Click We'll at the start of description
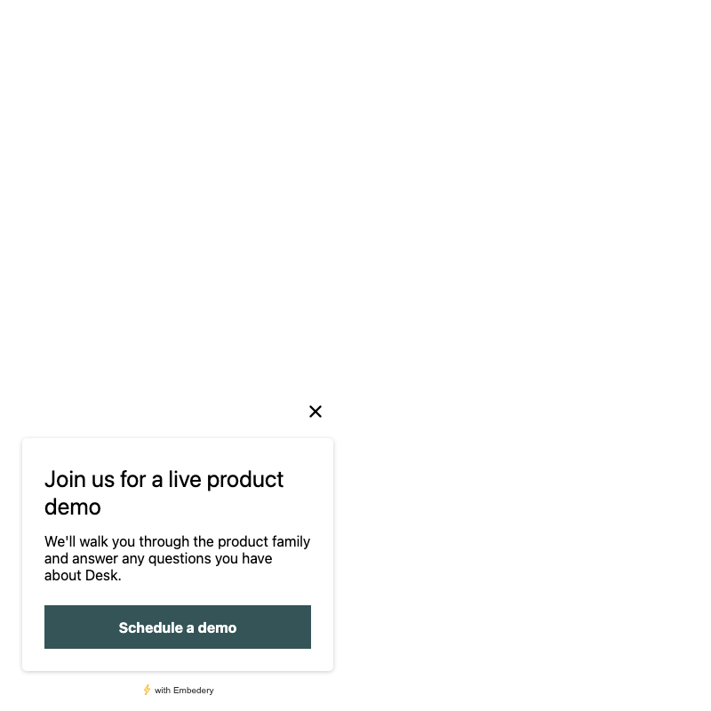711x711 pixels. 60,541
